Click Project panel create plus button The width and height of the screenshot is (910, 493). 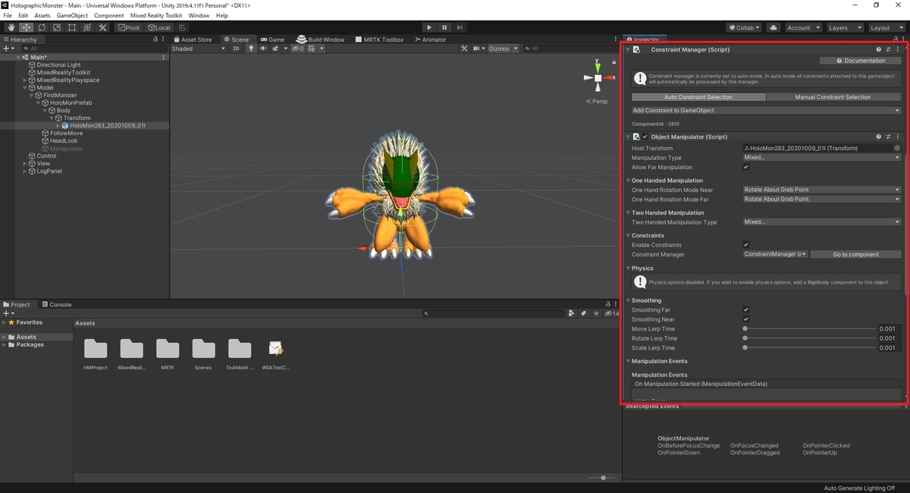click(x=8, y=313)
